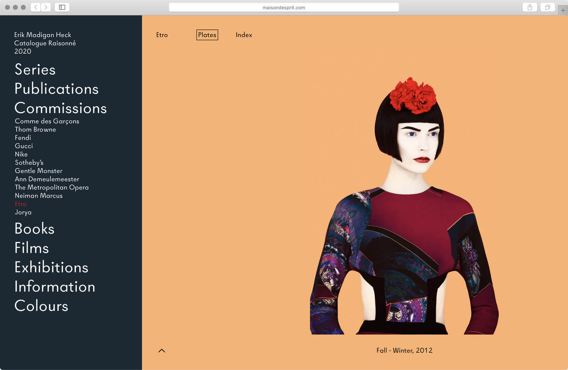Toggle the browser sidebar icon
Screen dimensions: 568x370
coord(62,7)
